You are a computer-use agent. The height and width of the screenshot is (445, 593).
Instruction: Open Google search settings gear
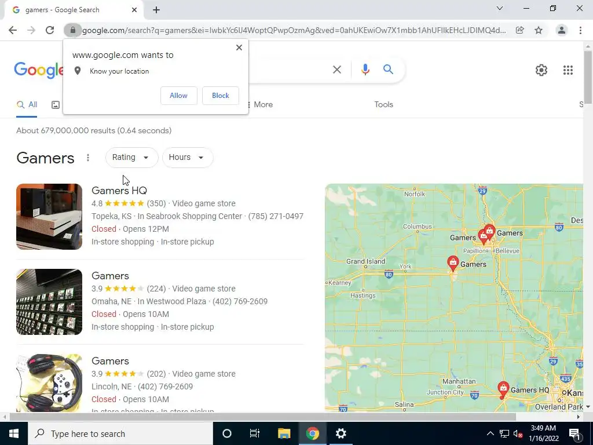coord(541,70)
